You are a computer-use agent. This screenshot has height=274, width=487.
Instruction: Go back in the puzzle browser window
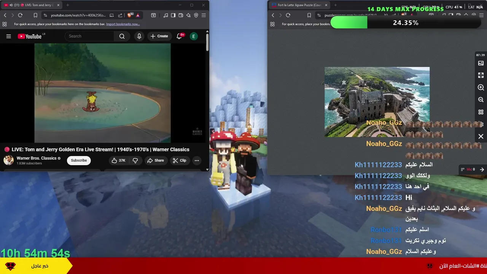[273, 15]
